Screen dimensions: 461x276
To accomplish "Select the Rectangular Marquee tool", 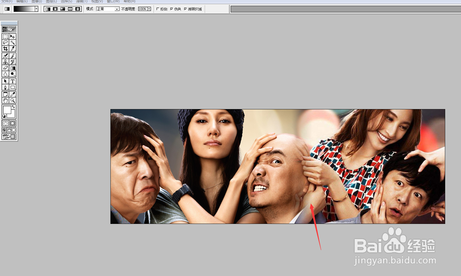I will [5, 37].
